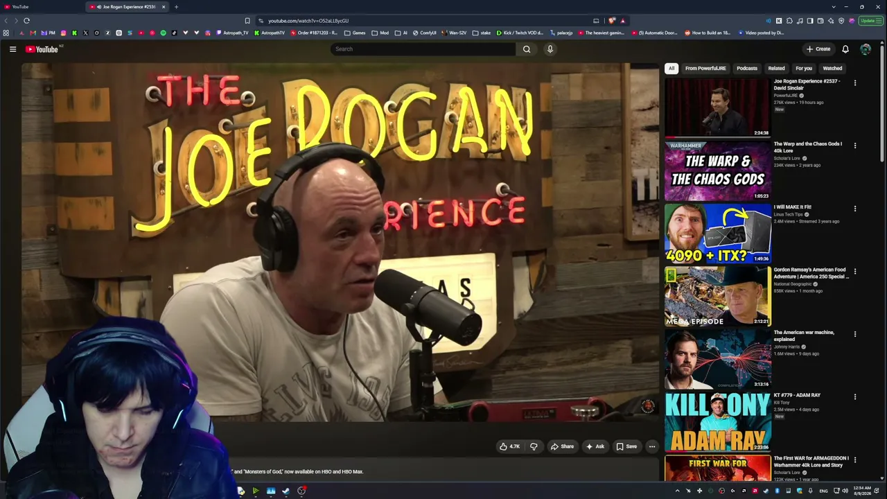Screen dimensions: 887x499
Task: Click the YouTube search input field
Action: click(423, 49)
